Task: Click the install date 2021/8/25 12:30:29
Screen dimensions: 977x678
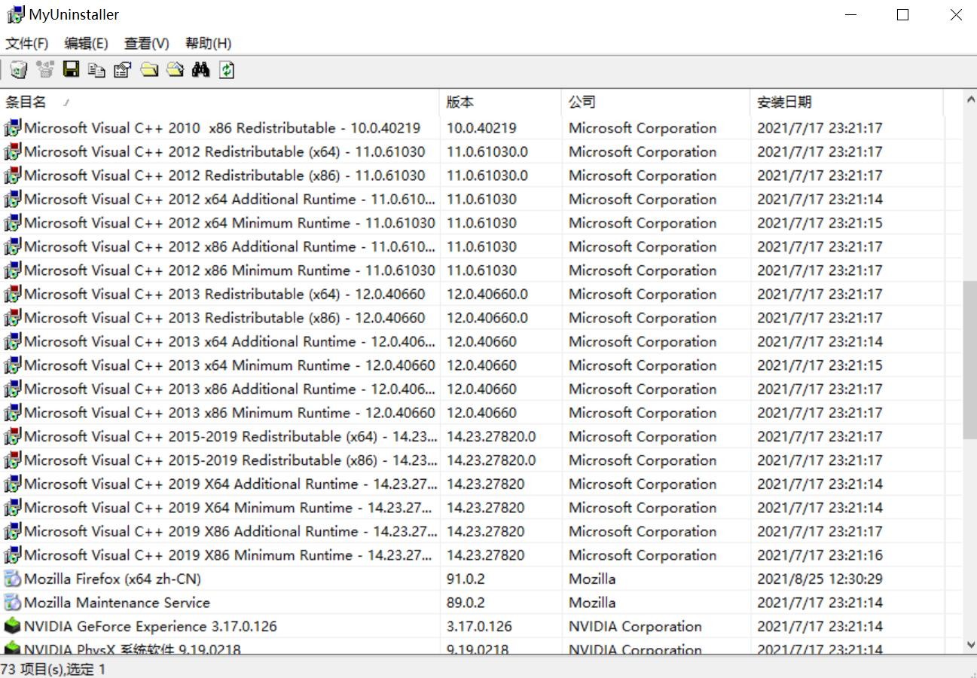Action: point(820,579)
